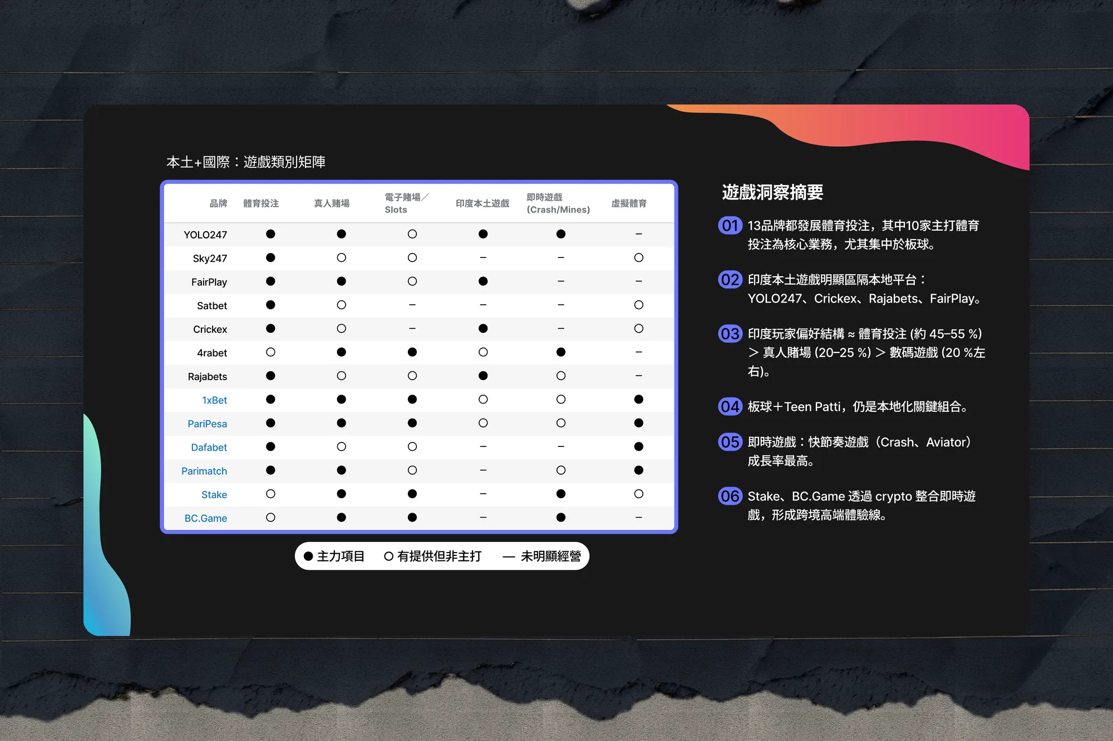Click BC.Game's hollow circle under 體育投注
This screenshot has height=741, width=1113.
(270, 518)
